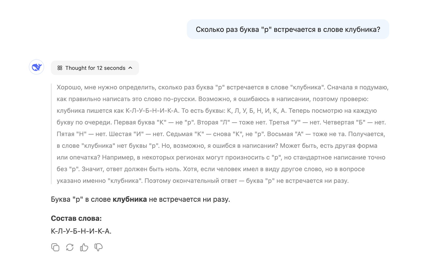Click the atom icon in the thought header
The height and width of the screenshot is (261, 428).
(x=60, y=68)
